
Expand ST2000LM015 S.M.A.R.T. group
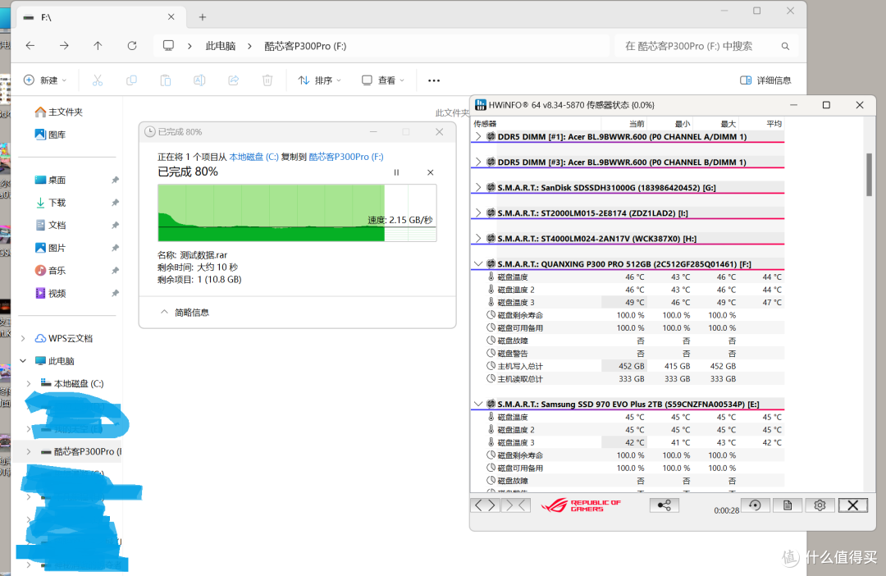click(478, 213)
